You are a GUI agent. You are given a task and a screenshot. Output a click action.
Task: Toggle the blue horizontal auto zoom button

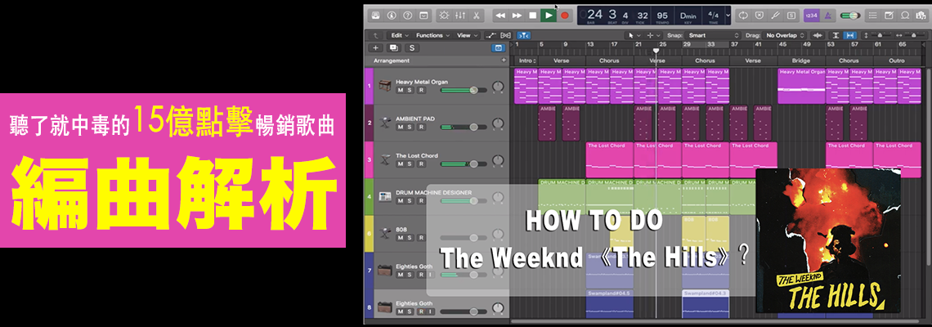pos(849,36)
